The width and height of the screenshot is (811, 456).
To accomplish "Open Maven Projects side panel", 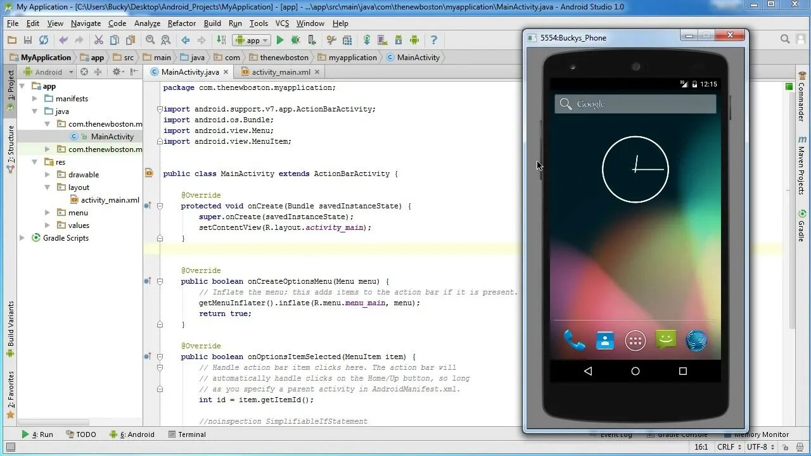I will tap(802, 166).
